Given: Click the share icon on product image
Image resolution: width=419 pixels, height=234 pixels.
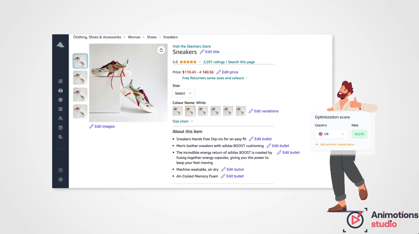Looking at the screenshot, I should 161,50.
